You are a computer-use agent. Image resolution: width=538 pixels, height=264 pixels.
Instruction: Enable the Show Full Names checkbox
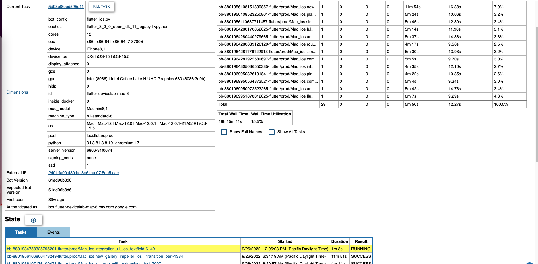tap(224, 132)
